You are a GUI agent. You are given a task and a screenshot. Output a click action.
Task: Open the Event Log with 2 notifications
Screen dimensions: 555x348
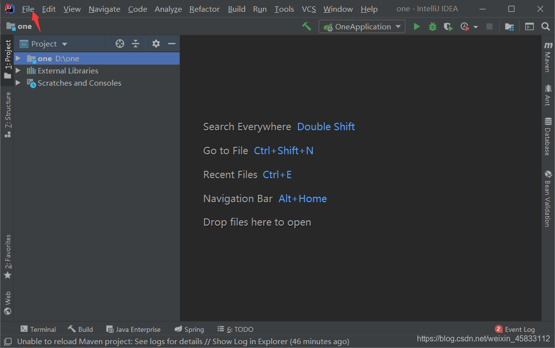coord(515,329)
